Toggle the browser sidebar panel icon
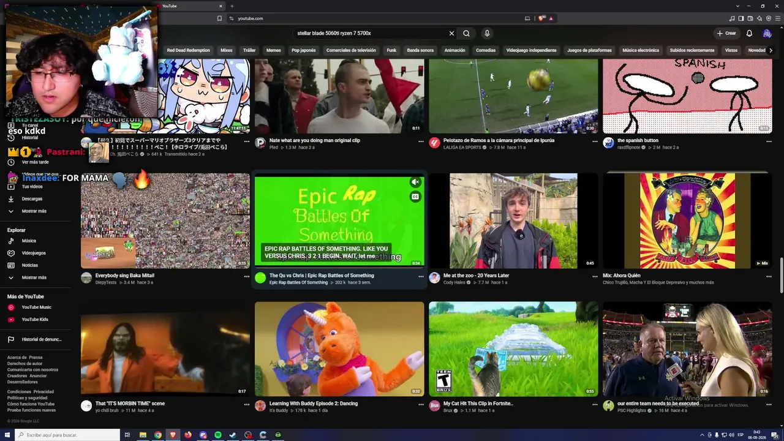The height and width of the screenshot is (441, 784). [741, 18]
